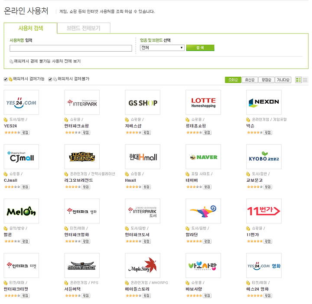Switch to grid view icon

click(298, 80)
